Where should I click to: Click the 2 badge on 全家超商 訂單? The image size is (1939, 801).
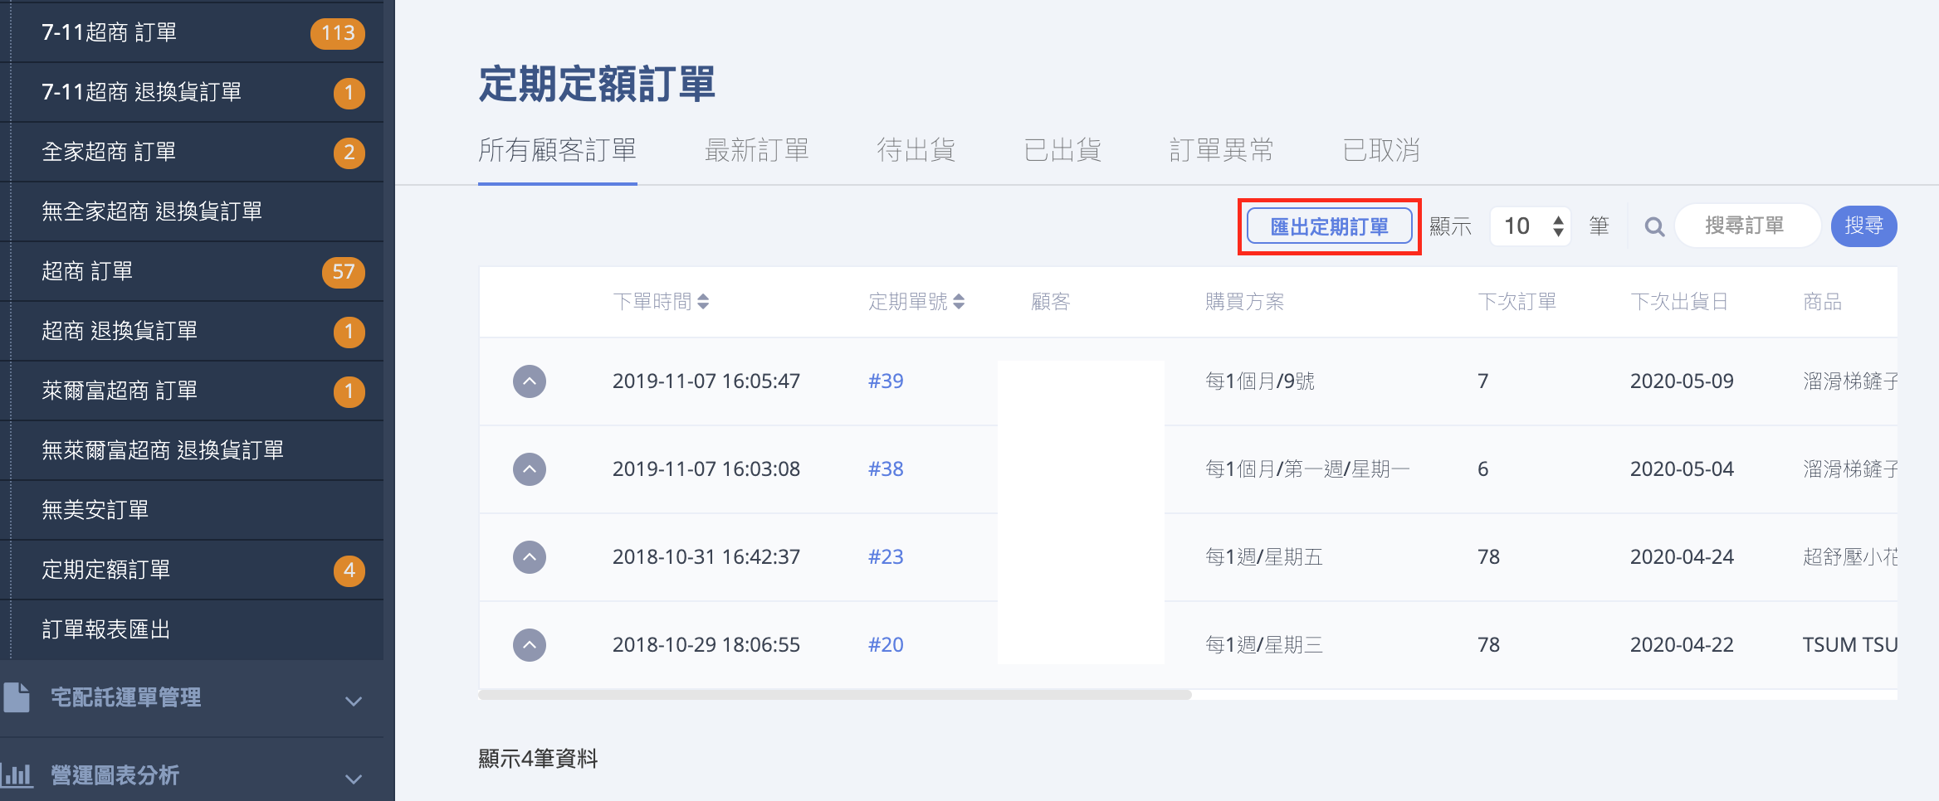click(x=349, y=153)
